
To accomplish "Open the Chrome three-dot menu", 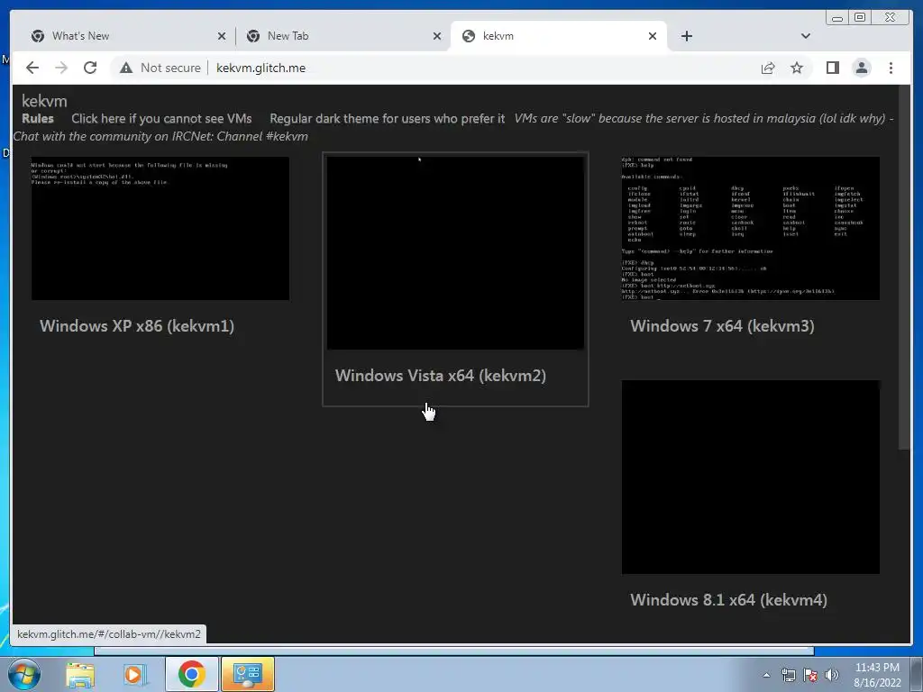I will pyautogui.click(x=891, y=68).
